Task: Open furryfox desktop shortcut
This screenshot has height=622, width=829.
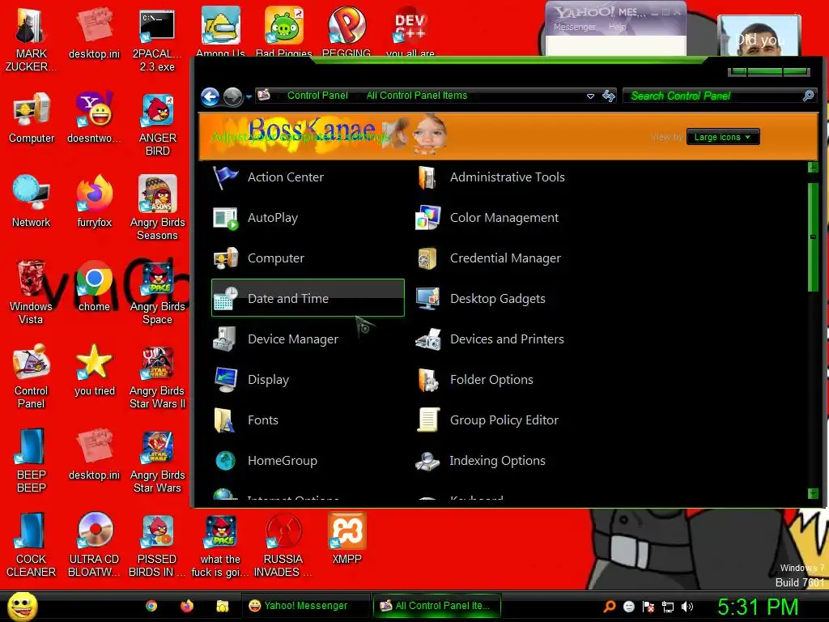Action: [94, 201]
